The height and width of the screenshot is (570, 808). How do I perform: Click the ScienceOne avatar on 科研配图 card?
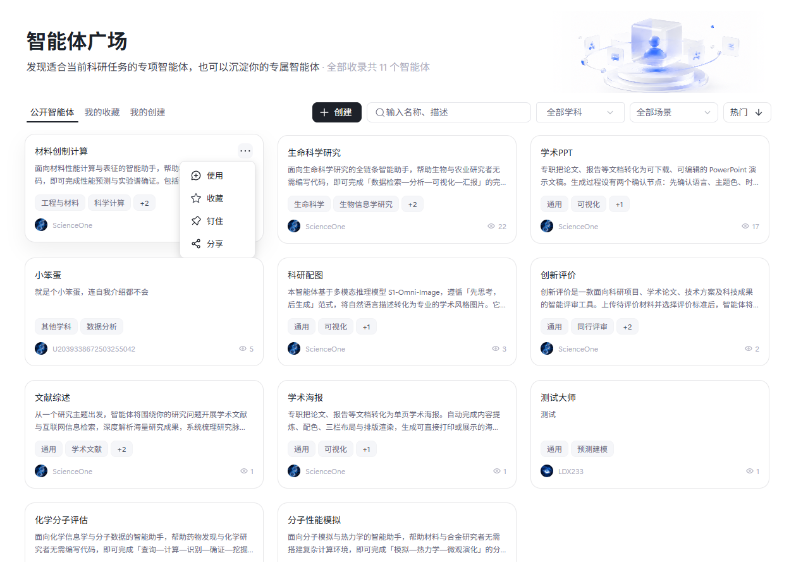[294, 348]
